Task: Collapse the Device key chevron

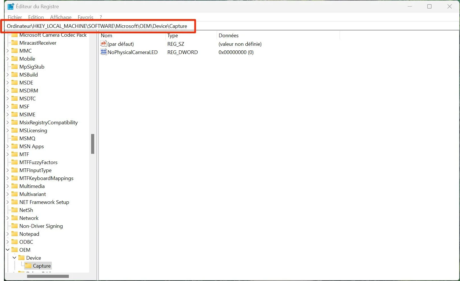Action: click(15, 258)
